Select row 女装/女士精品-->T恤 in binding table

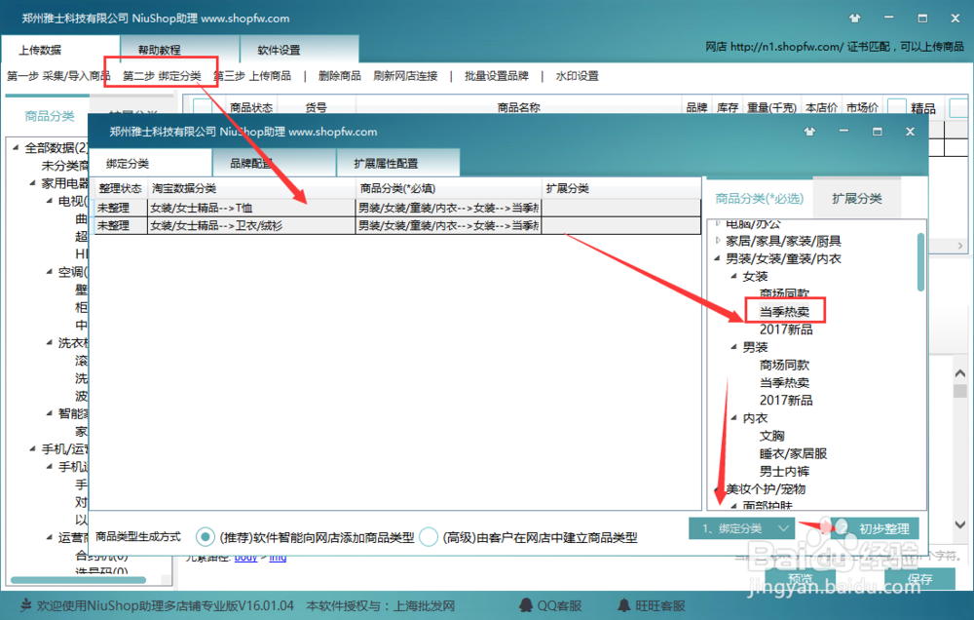[397, 208]
